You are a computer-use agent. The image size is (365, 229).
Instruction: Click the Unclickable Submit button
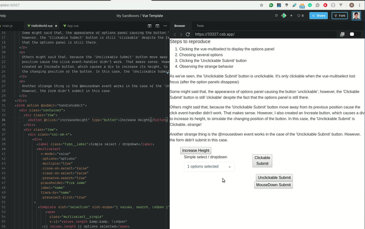pos(274,177)
